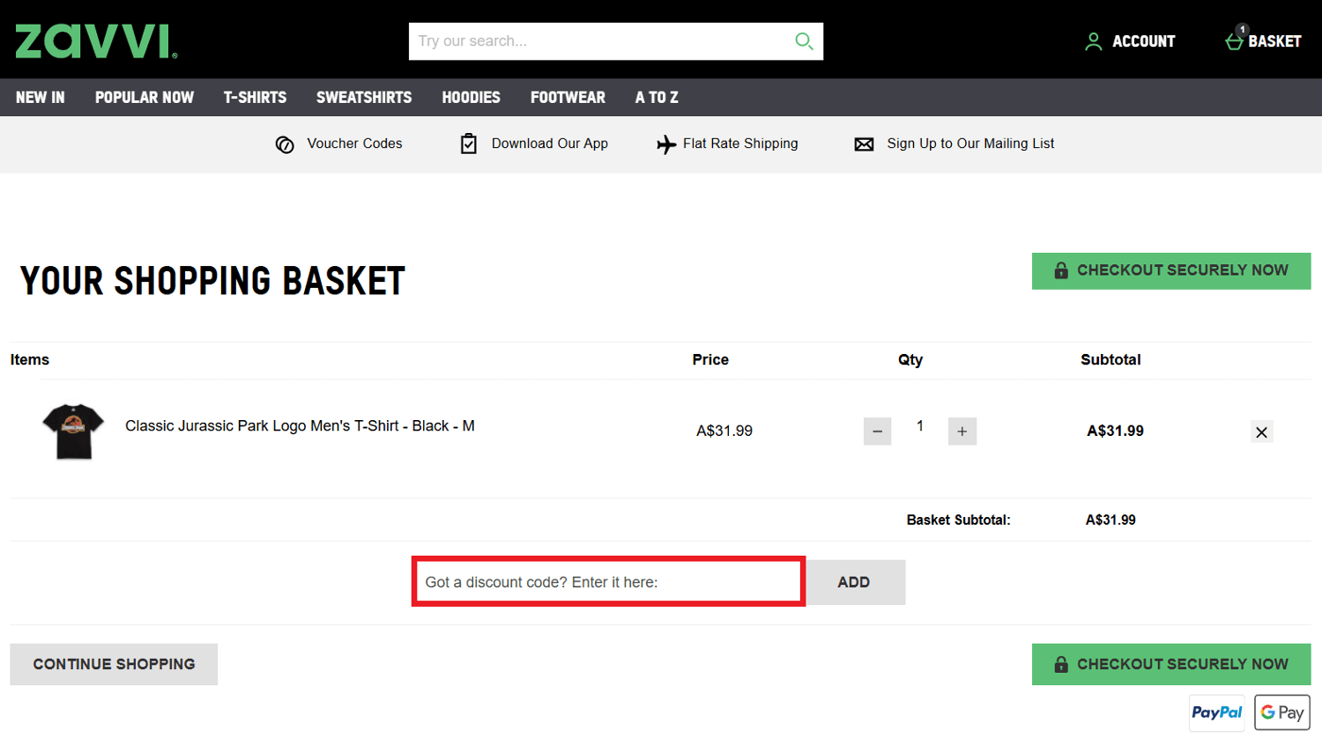Click the Zavvi logo
This screenshot has width=1322, height=738.
click(96, 41)
